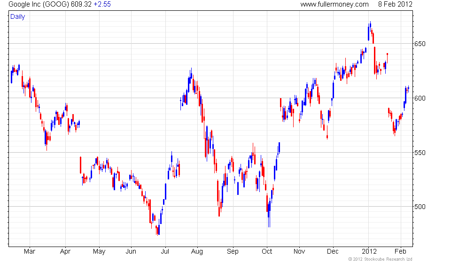Viewport: 451px width, 263px height.
Task: Click the 500 price axis label
Action: [420, 207]
